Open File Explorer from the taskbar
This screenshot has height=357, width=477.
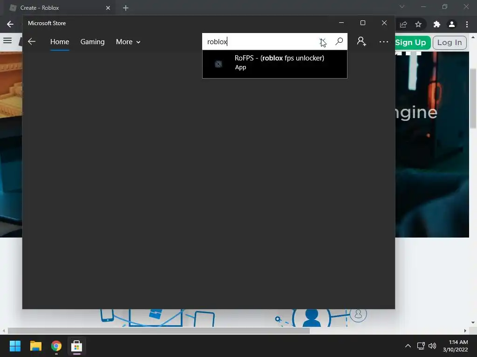pos(35,346)
